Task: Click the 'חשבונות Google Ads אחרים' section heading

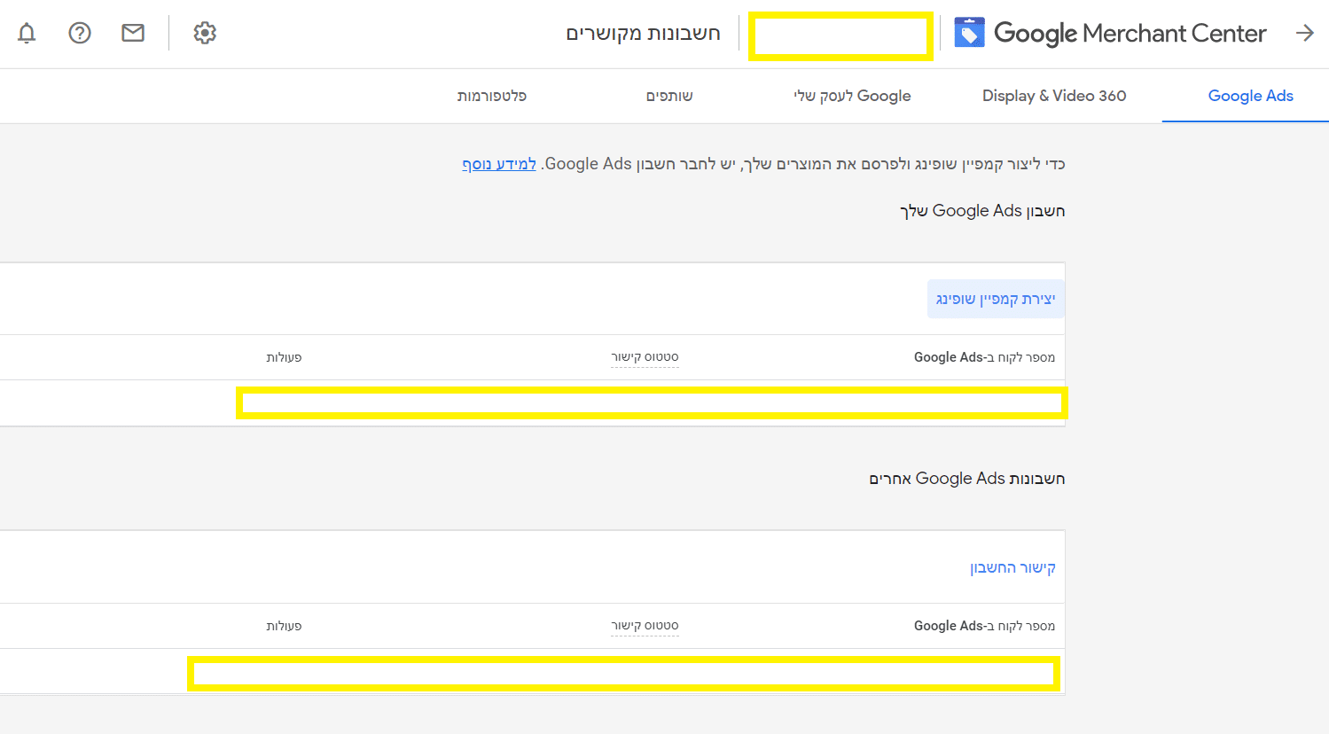Action: click(967, 479)
